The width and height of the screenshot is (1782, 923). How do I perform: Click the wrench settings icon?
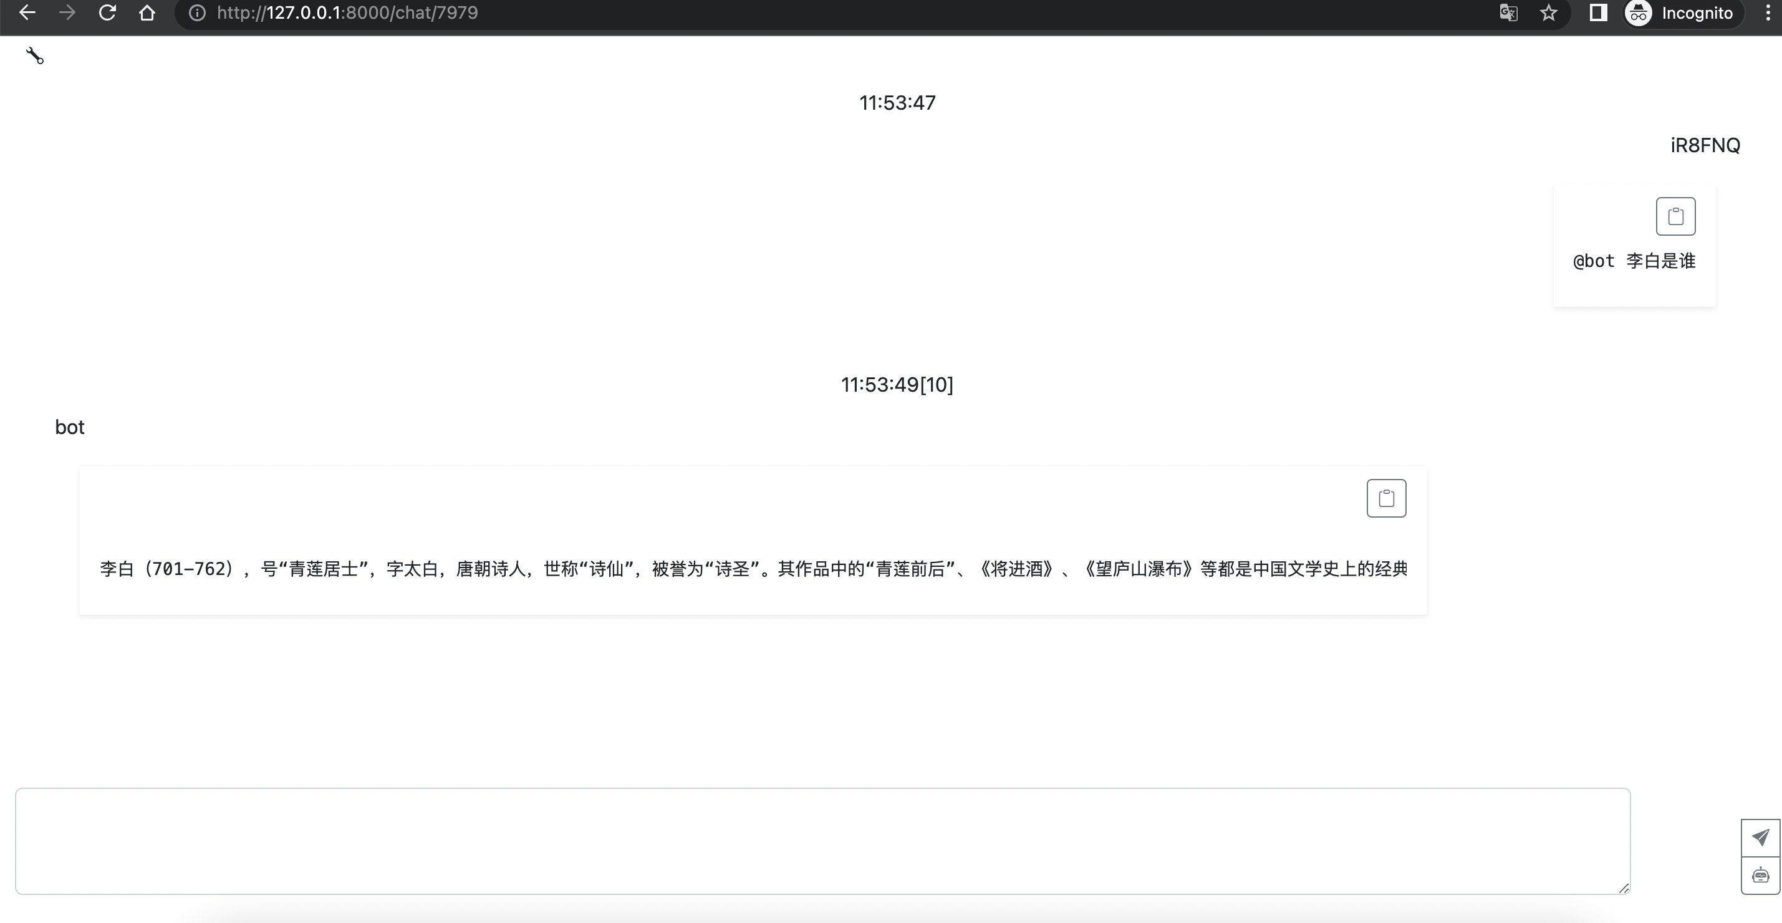(34, 56)
